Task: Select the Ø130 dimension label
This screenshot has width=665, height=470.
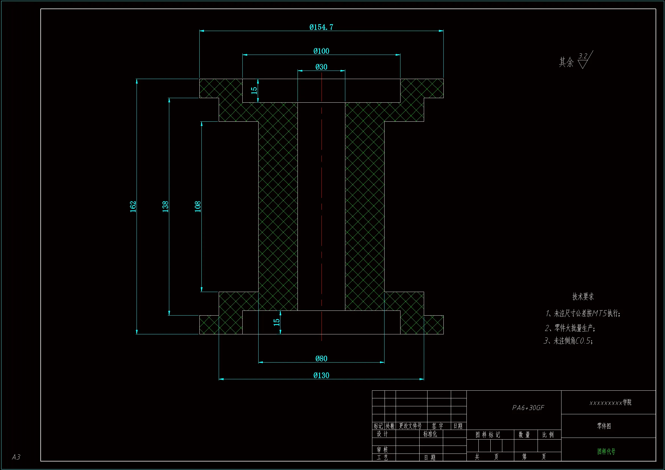Action: 321,376
